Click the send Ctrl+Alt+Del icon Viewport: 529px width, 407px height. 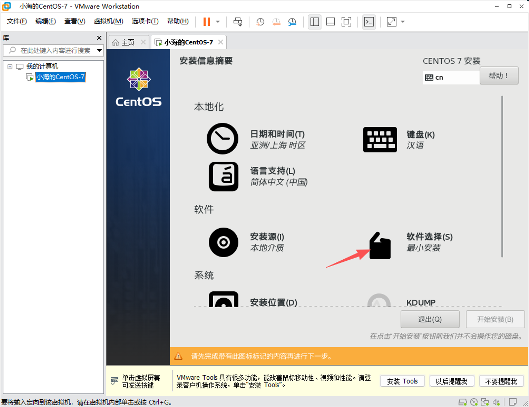pyautogui.click(x=238, y=22)
